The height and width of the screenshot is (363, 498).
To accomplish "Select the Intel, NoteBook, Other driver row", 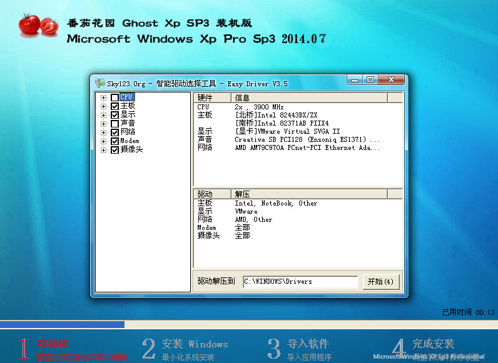I will click(298, 203).
